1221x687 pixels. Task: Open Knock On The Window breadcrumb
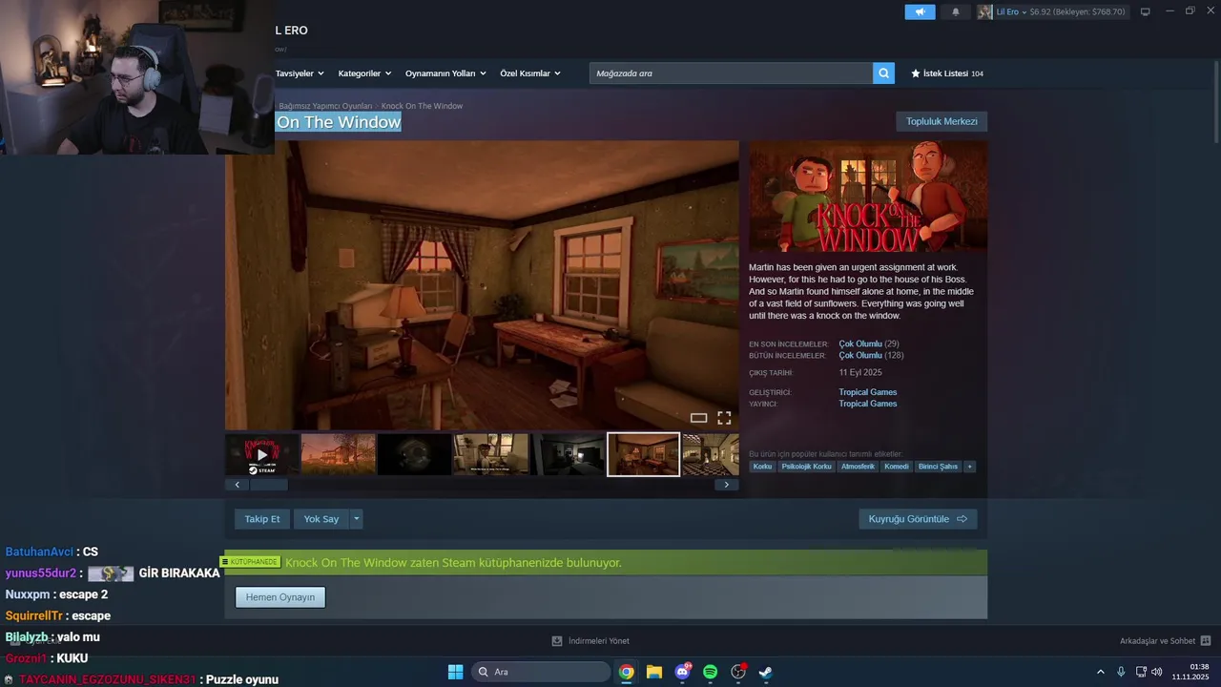[422, 106]
